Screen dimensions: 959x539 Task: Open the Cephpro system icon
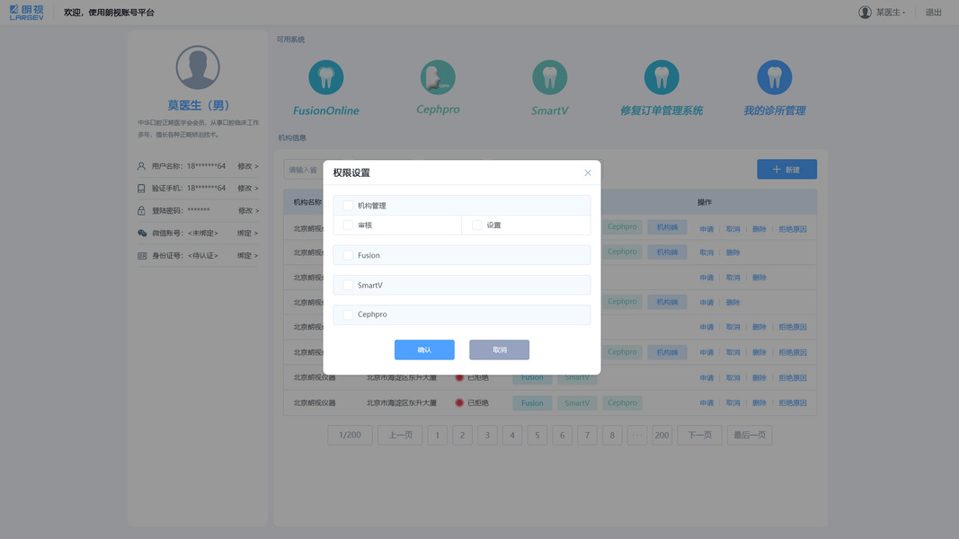[438, 77]
